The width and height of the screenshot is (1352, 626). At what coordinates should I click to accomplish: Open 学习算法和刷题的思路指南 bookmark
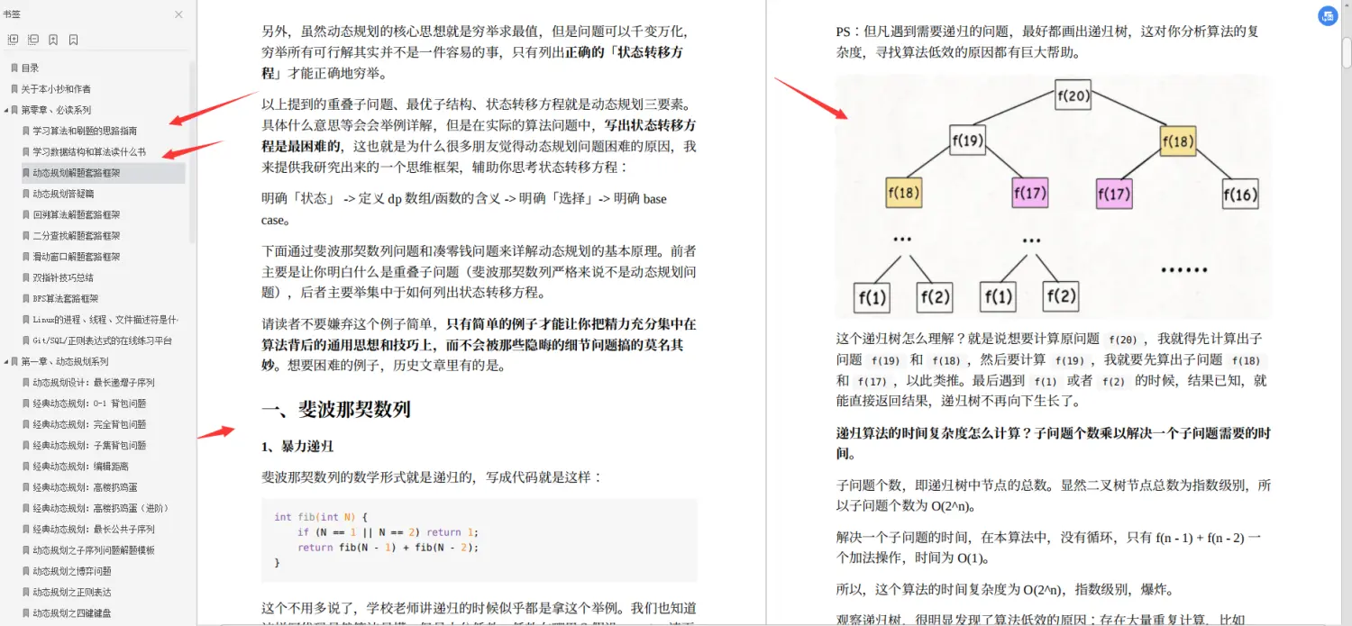pos(95,130)
